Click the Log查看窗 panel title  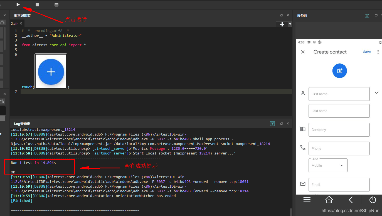click(22, 124)
